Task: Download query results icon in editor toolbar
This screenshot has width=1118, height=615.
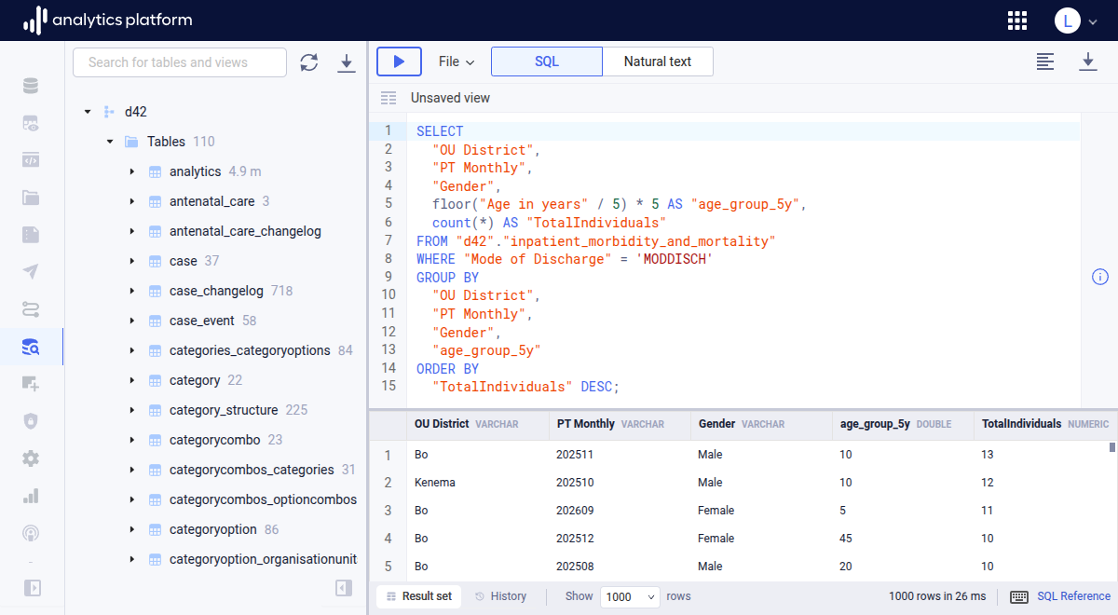Action: point(1087,61)
